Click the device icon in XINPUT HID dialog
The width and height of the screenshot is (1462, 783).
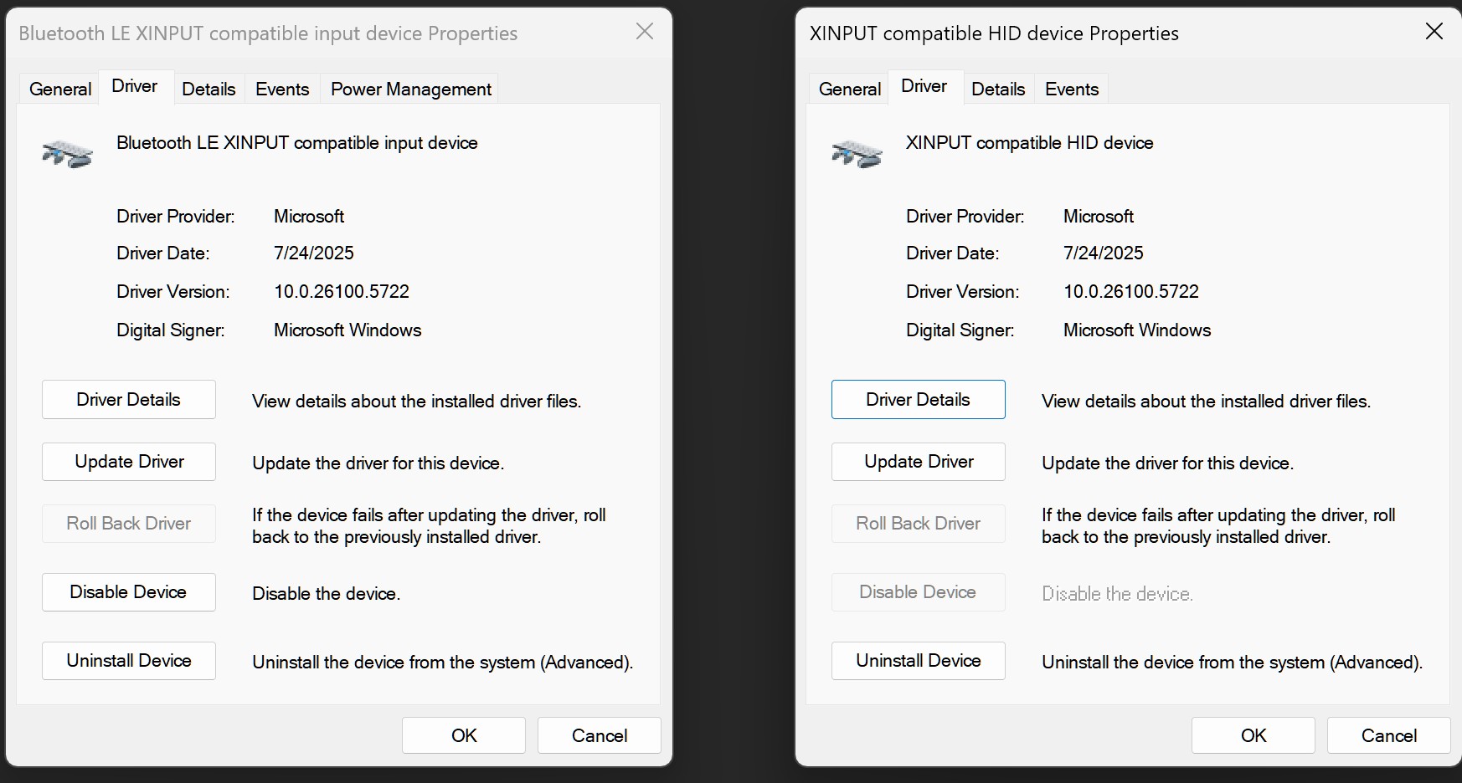[x=857, y=154]
